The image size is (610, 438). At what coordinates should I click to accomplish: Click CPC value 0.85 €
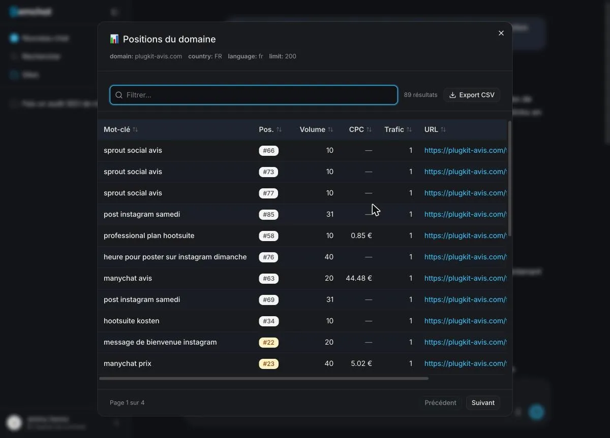point(361,235)
